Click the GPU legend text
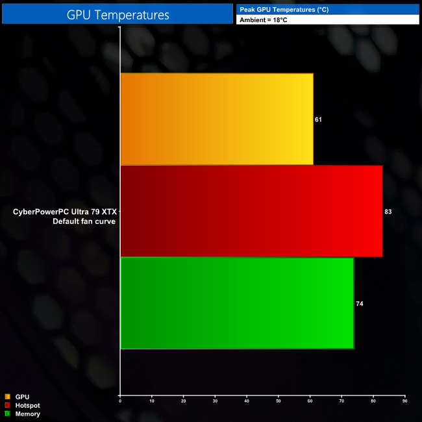Screen dimensions: 422x422 click(22, 397)
